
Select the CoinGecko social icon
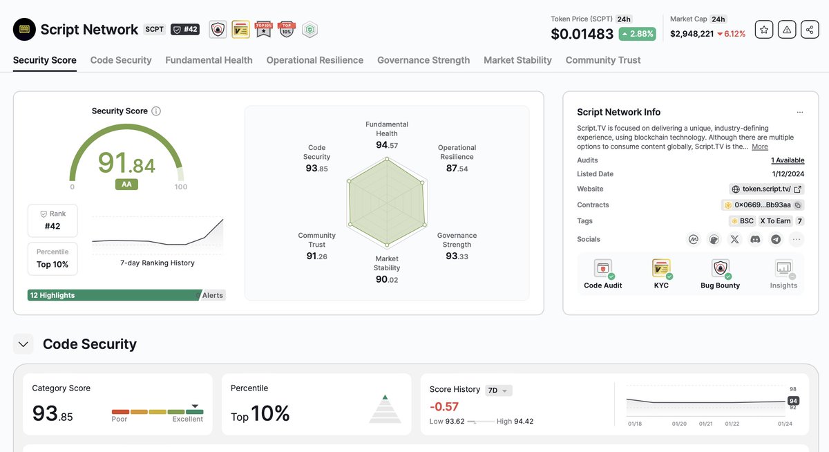pyautogui.click(x=714, y=239)
